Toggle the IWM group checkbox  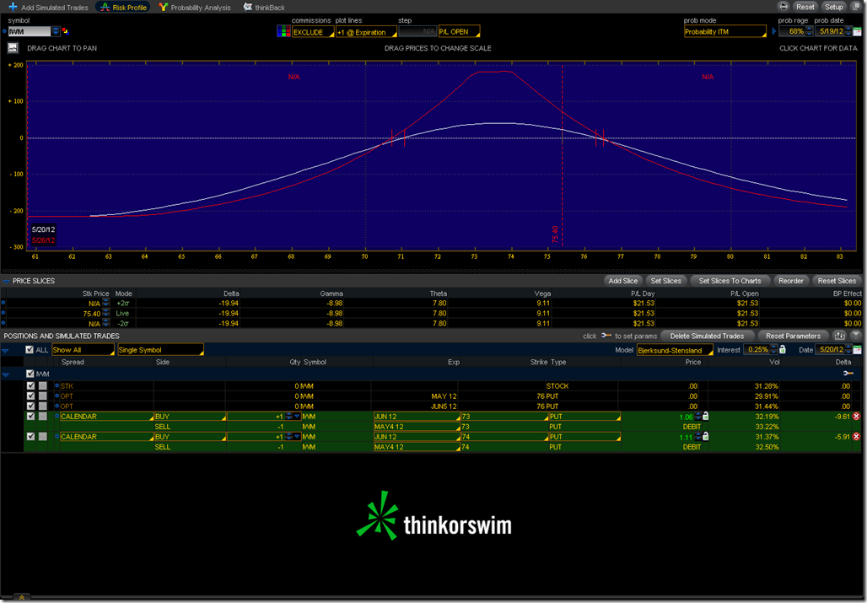pyautogui.click(x=30, y=374)
